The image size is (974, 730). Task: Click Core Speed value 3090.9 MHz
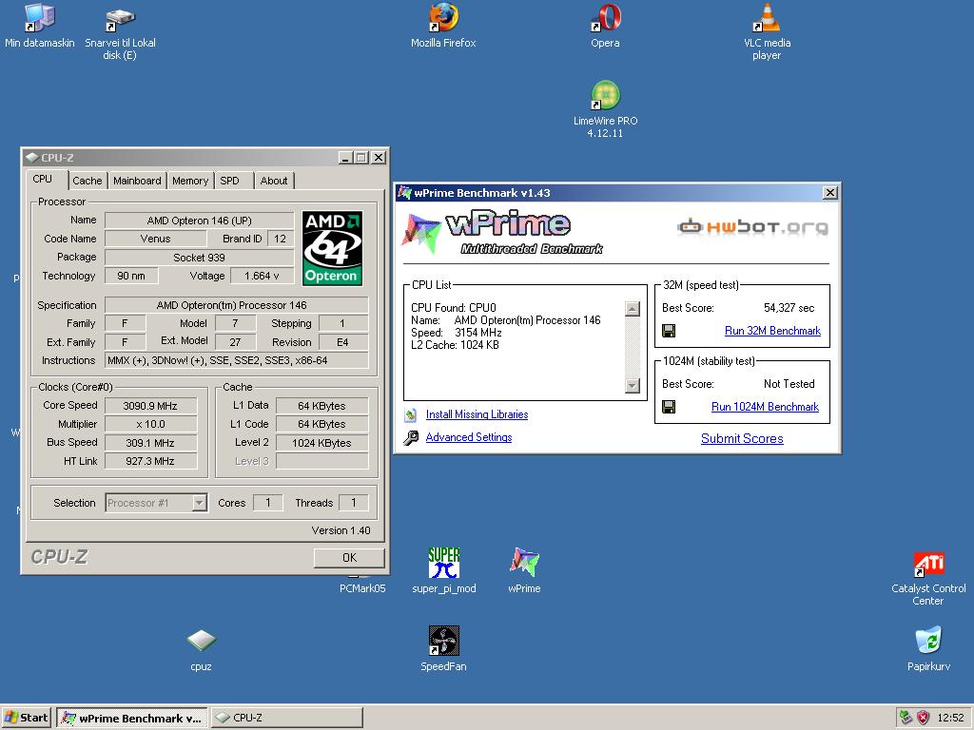(x=150, y=406)
